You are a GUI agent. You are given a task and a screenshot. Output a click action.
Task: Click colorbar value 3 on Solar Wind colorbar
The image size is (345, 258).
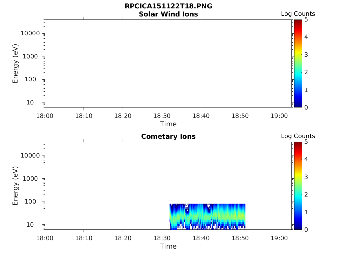[306, 55]
